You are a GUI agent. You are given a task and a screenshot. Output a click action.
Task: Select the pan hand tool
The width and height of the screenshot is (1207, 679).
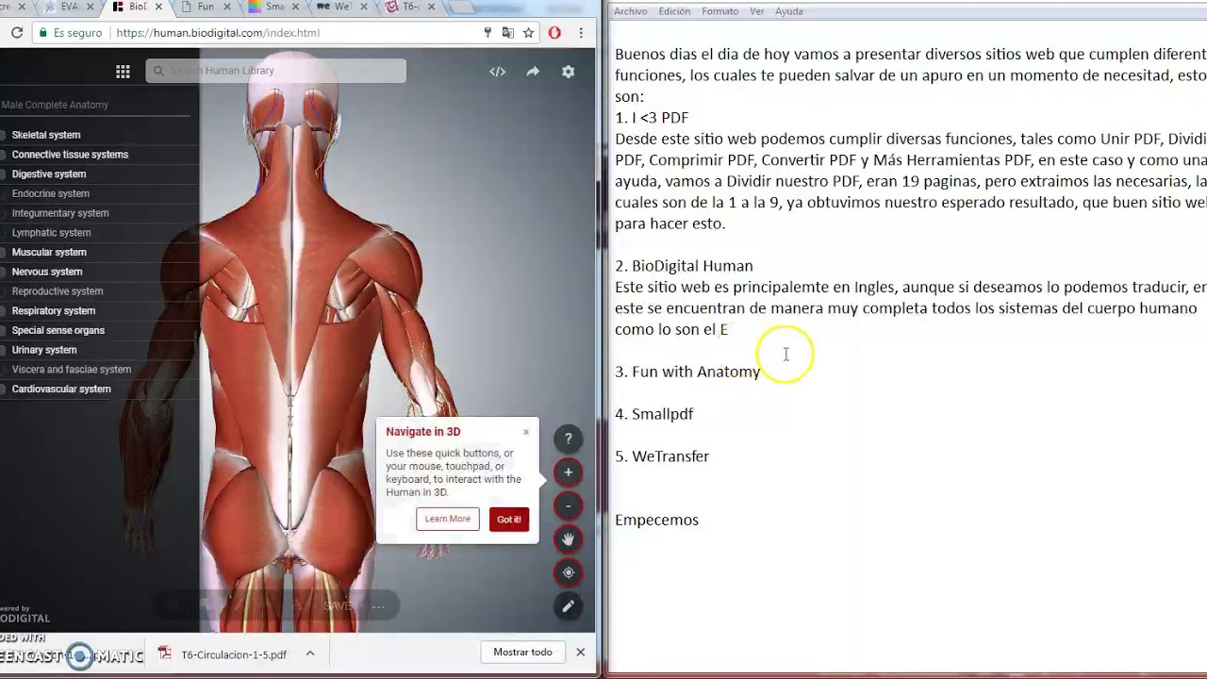(568, 539)
